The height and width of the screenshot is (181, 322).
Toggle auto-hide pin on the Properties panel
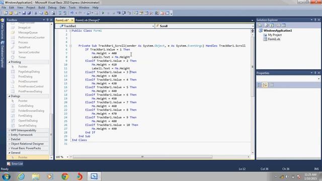(x=315, y=73)
